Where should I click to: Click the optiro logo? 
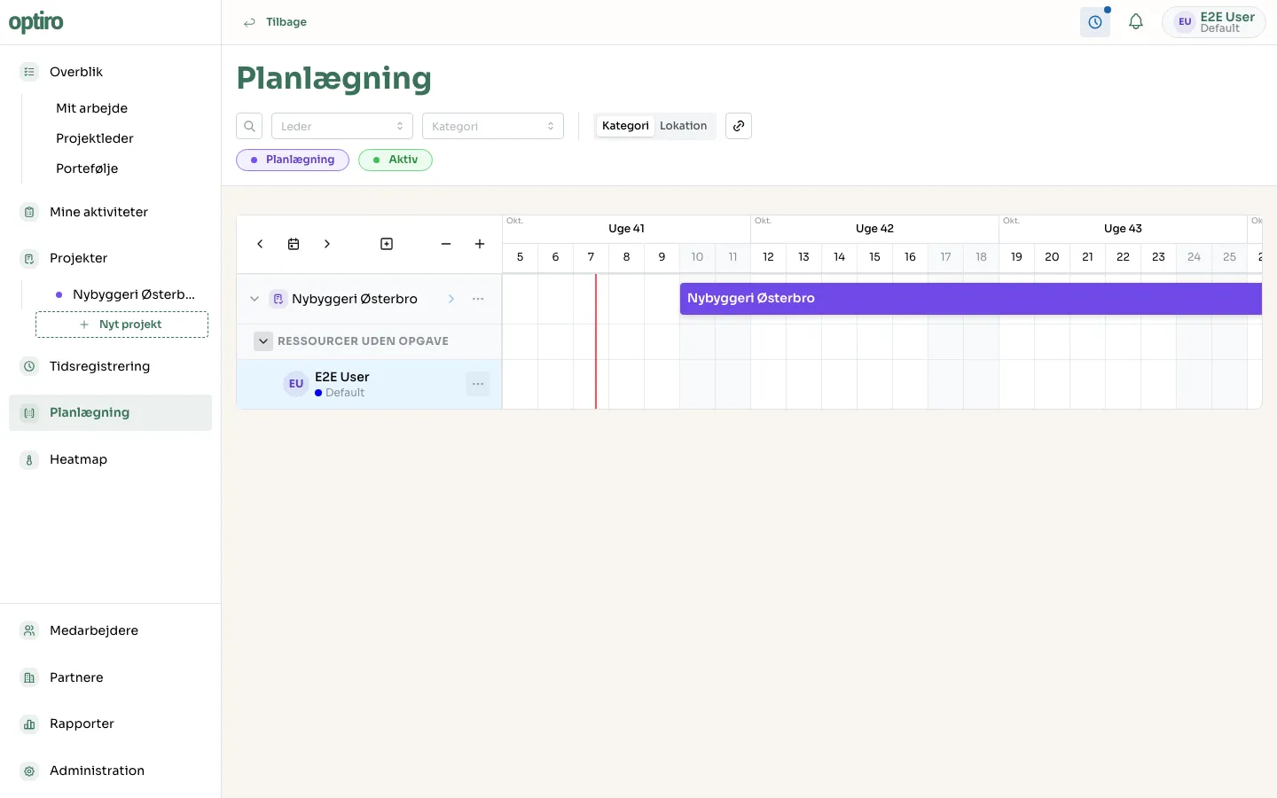click(36, 22)
